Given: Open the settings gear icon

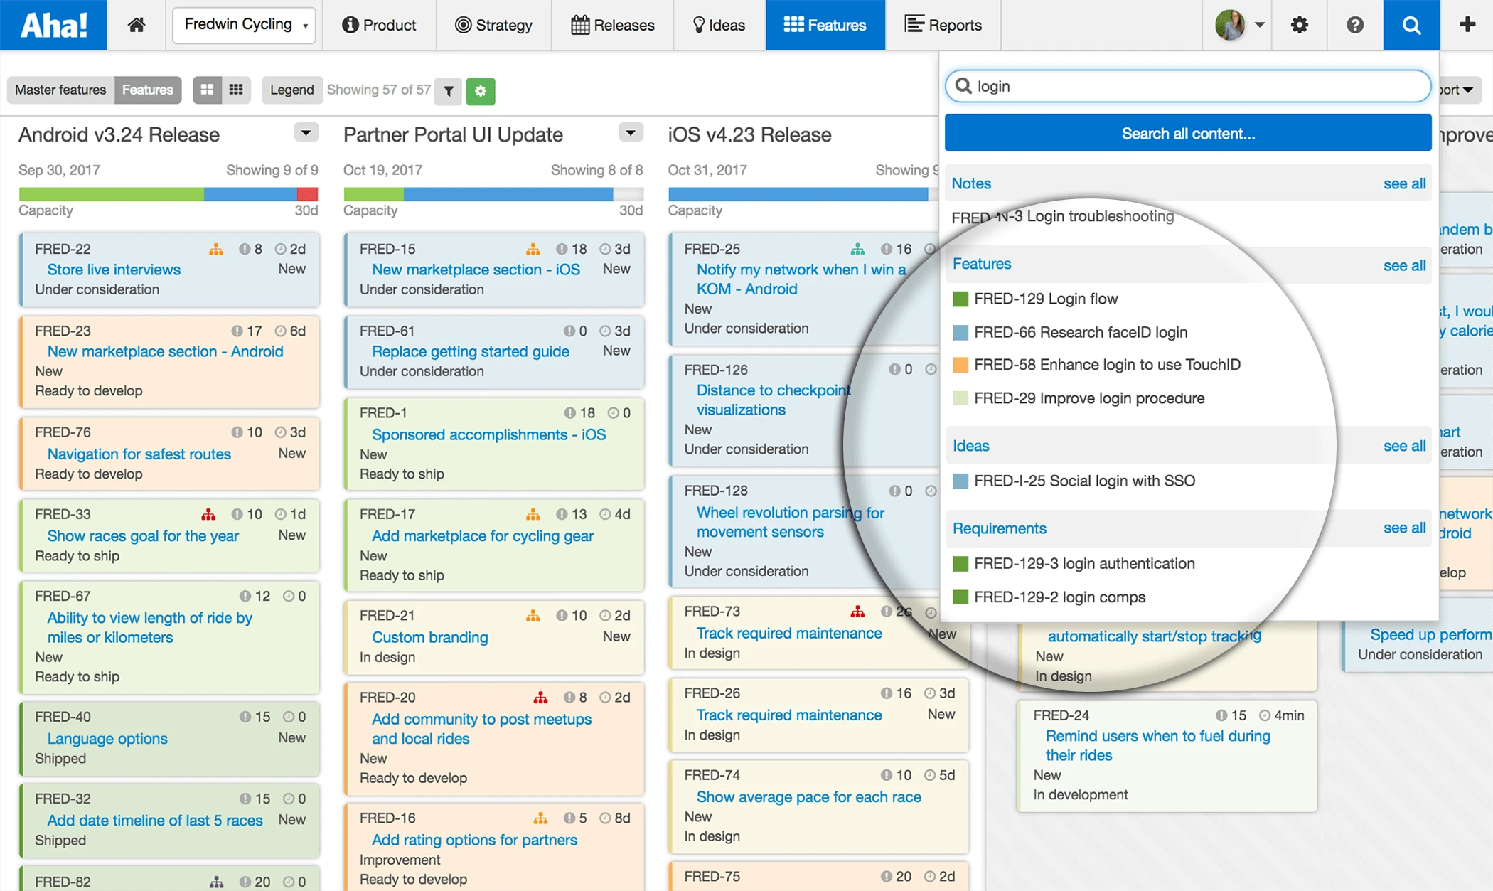Looking at the screenshot, I should coord(1299,25).
